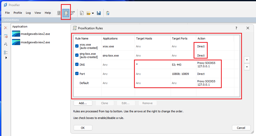Click Add... button
256x136 pixels.
pos(83,103)
